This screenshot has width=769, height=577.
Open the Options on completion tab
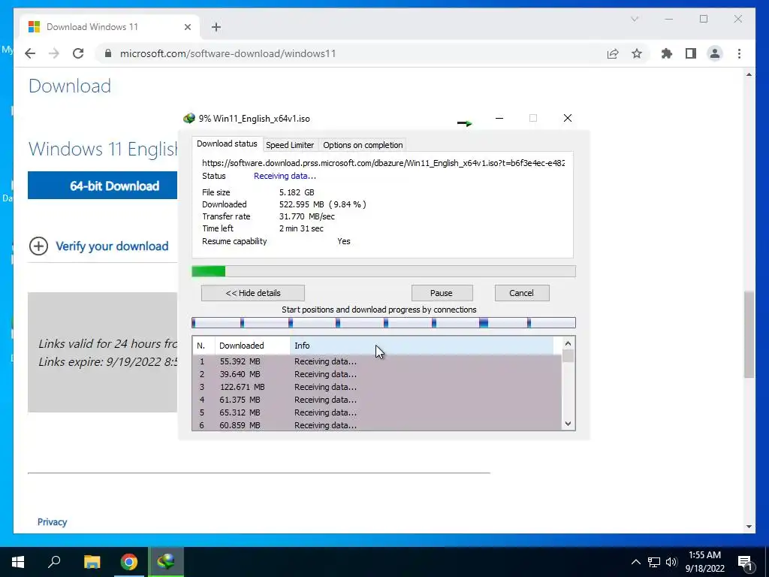pyautogui.click(x=363, y=145)
